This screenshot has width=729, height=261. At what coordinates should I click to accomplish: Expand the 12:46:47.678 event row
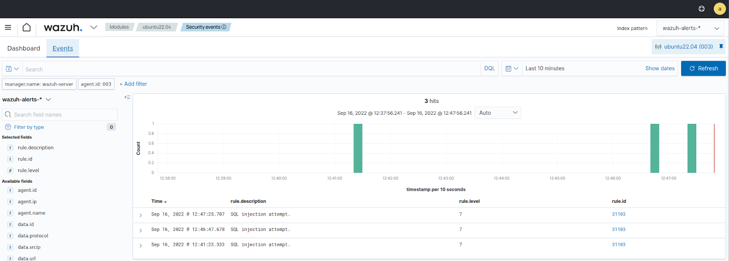(140, 230)
